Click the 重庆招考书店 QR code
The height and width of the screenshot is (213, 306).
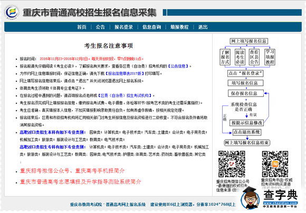click(275, 164)
